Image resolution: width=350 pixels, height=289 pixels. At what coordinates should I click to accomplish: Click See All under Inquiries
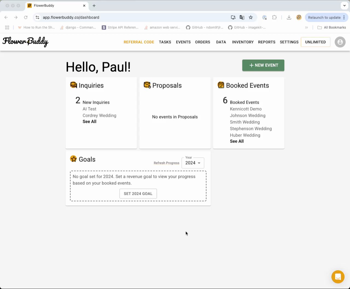(x=89, y=122)
